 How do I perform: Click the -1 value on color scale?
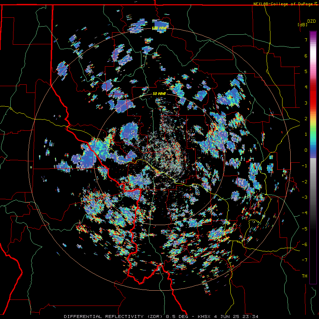(304, 166)
